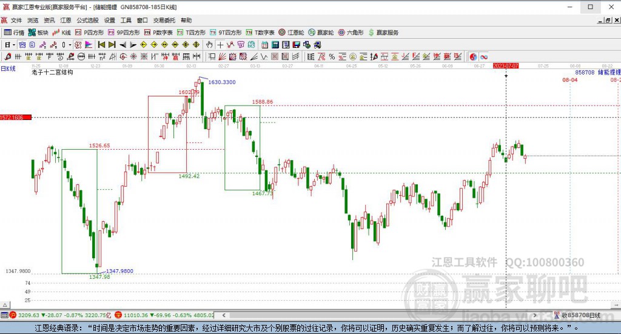Open the 工具 menu

(126, 20)
